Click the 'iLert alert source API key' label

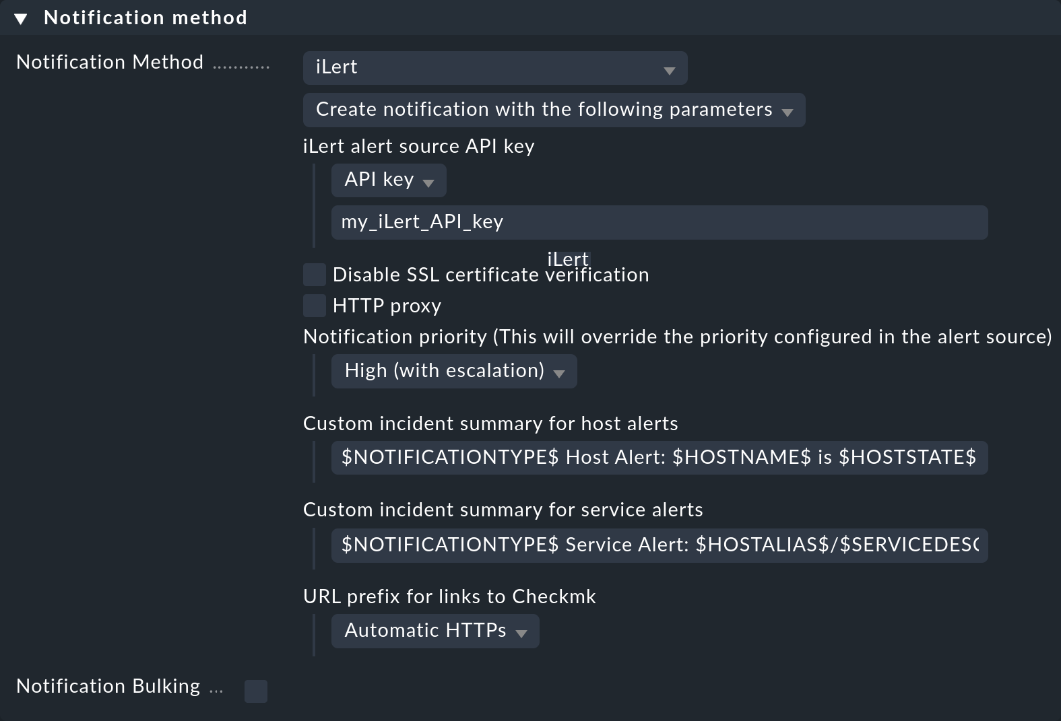click(419, 146)
